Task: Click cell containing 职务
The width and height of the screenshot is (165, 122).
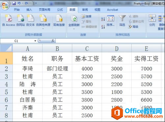Action: pos(57,58)
